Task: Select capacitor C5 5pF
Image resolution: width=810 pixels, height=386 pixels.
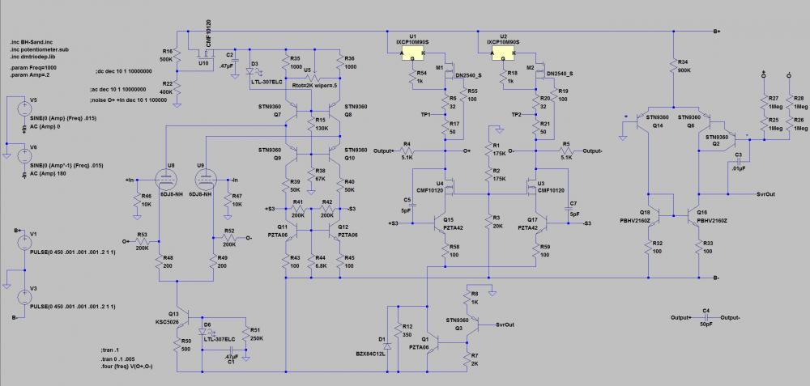Action: coord(413,206)
